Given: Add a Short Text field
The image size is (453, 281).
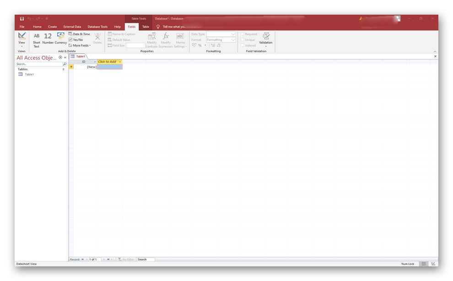Looking at the screenshot, I should point(37,40).
